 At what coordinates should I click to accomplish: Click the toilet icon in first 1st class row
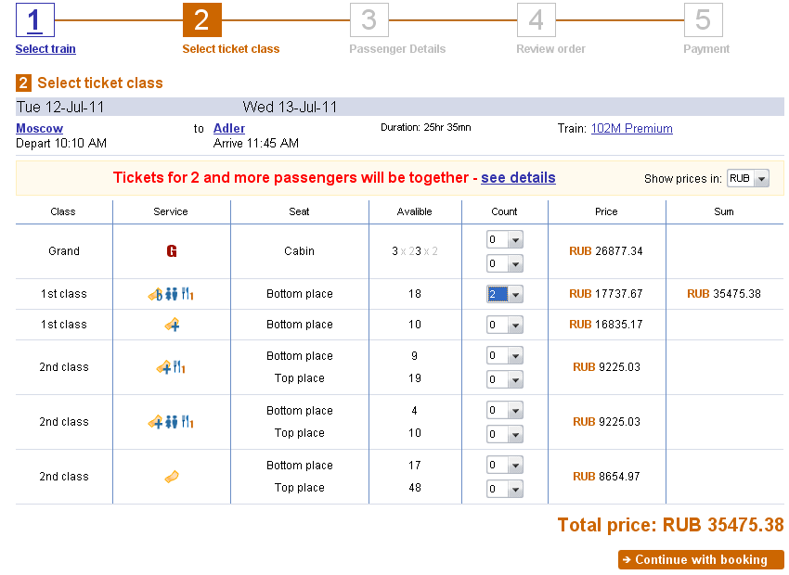pos(171,294)
